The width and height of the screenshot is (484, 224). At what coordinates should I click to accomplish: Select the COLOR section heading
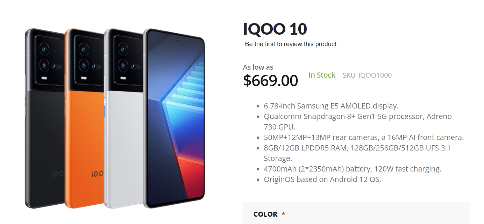pyautogui.click(x=266, y=214)
